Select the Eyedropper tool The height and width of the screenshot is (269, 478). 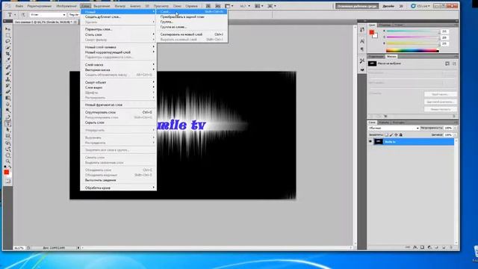pos(8,61)
